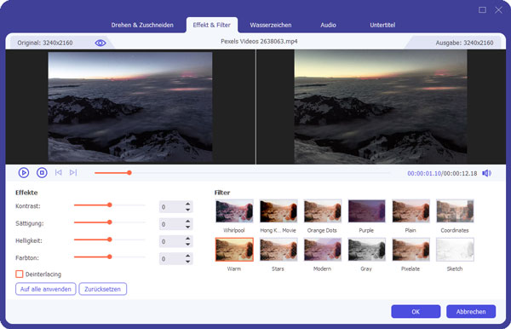Open the Drehen & Zuschneiden tab
Viewport: 511px width, 329px height.
pyautogui.click(x=142, y=25)
